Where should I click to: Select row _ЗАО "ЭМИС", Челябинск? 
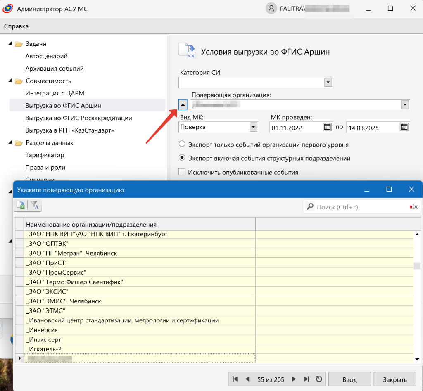pyautogui.click(x=140, y=301)
